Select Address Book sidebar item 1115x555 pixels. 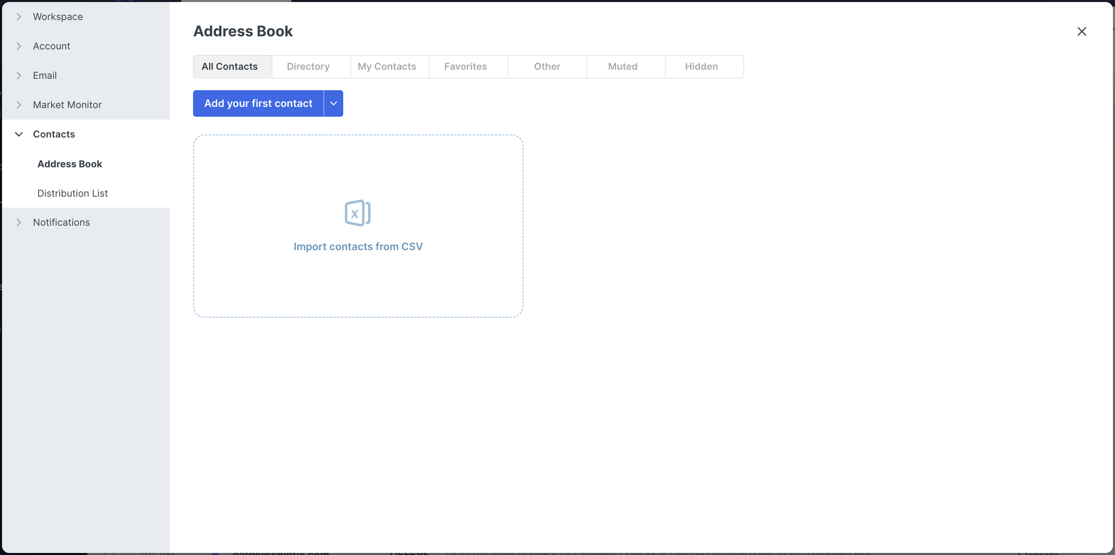[x=70, y=164]
